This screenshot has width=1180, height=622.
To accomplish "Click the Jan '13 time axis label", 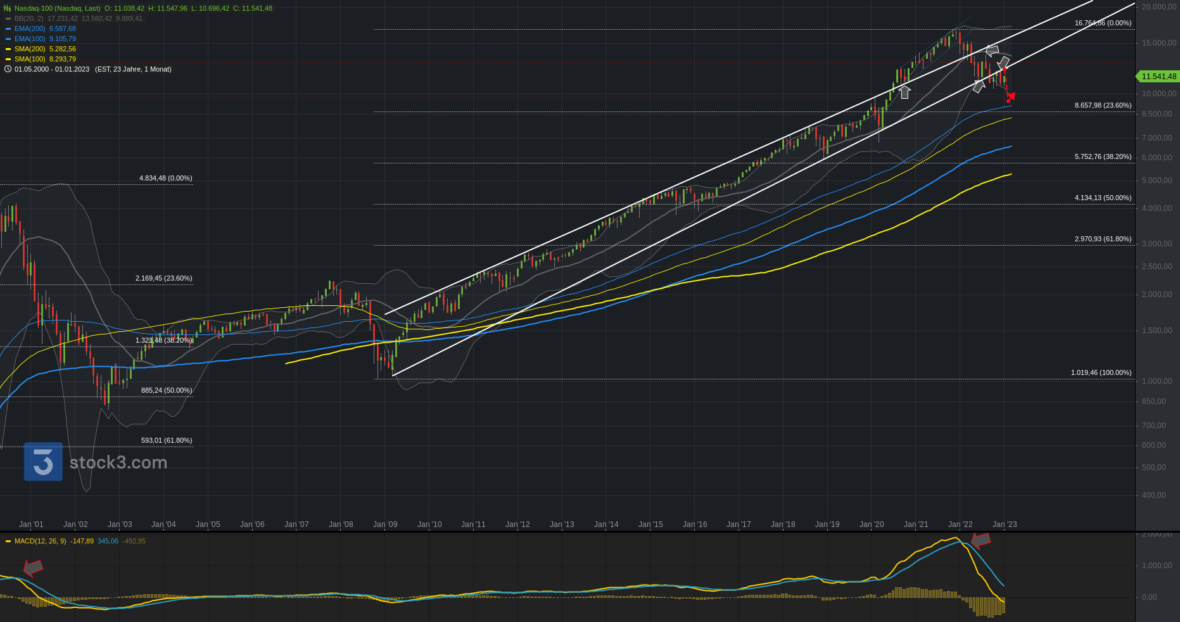I will click(562, 524).
